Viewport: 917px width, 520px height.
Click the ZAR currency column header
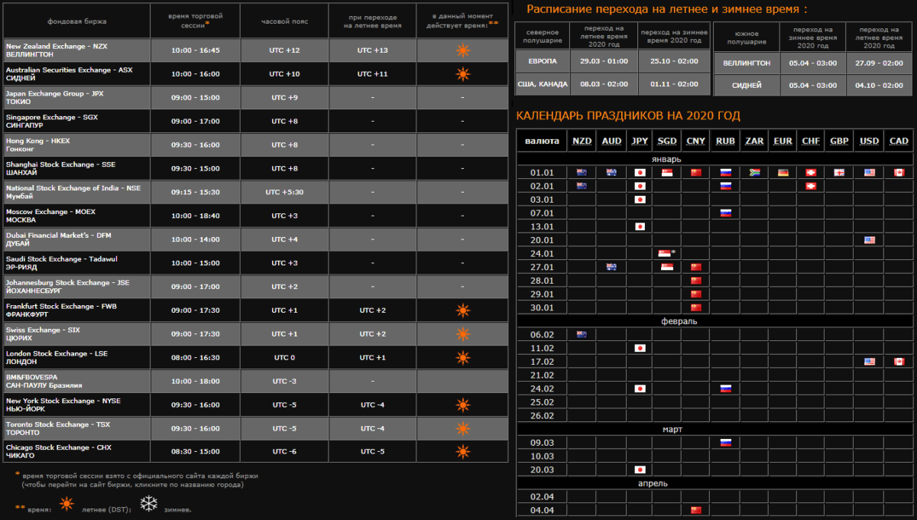coord(753,141)
